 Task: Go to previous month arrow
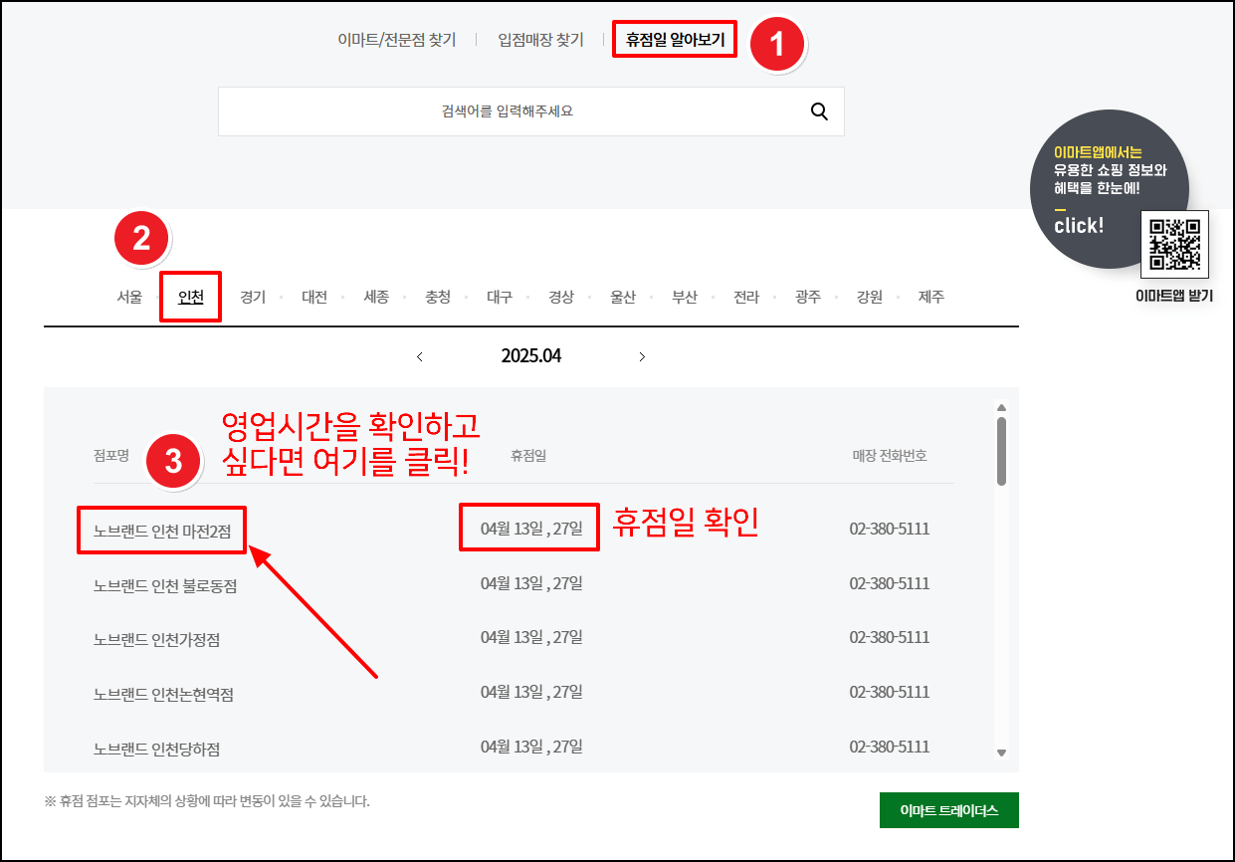click(420, 356)
